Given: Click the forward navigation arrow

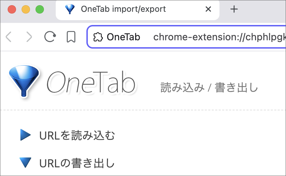Looking at the screenshot, I should pyautogui.click(x=29, y=37).
